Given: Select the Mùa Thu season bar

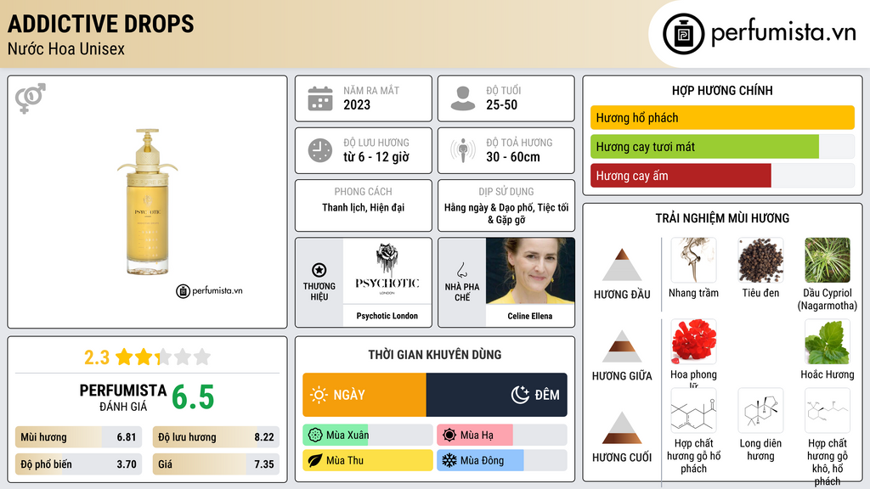Looking at the screenshot, I should coord(368,460).
